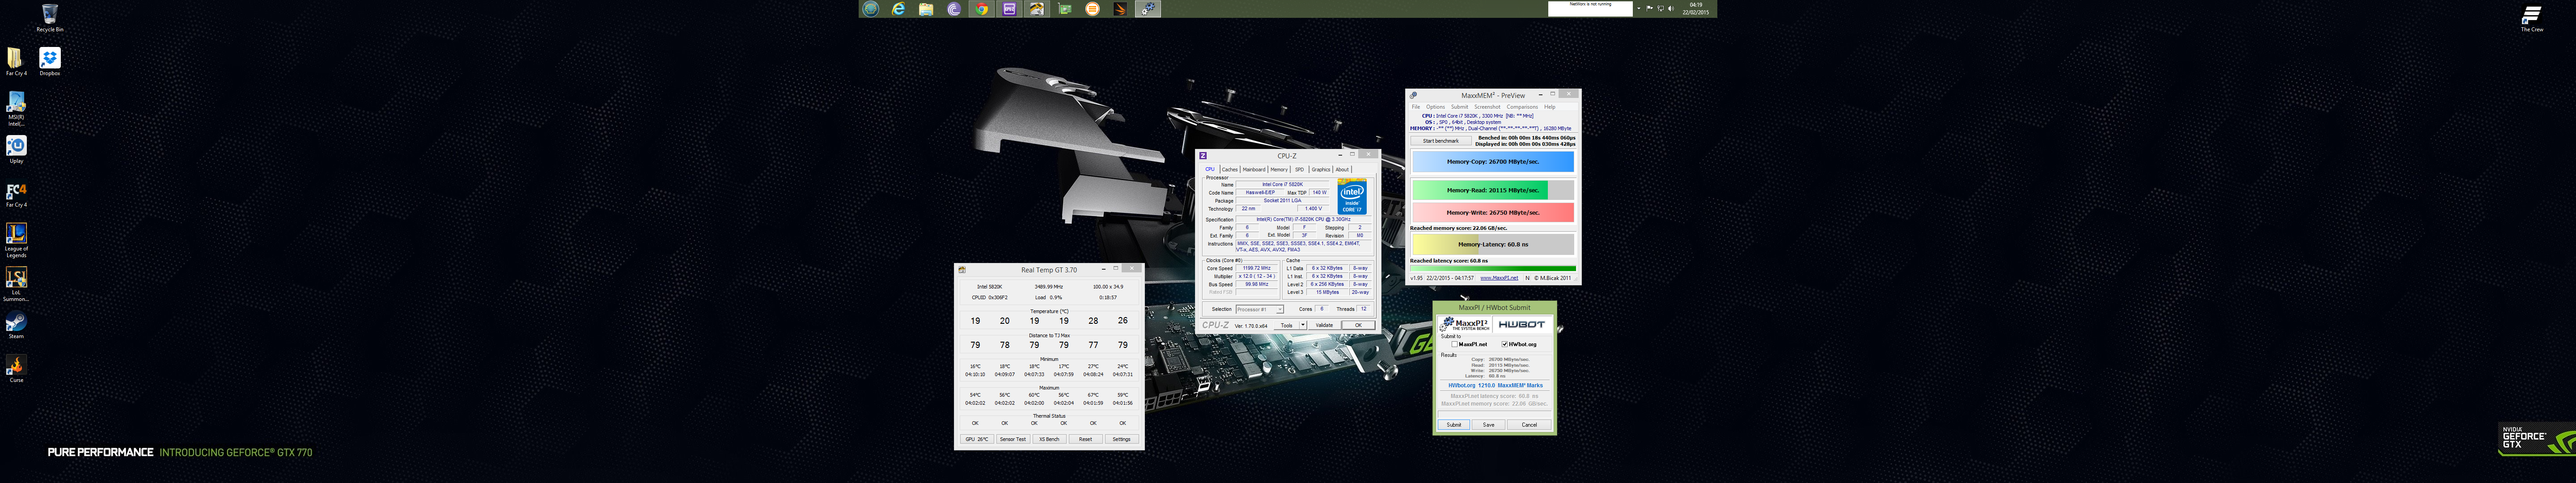Image resolution: width=2576 pixels, height=483 pixels.
Task: Switch to the Graphics tab in CPU-Z
Action: coord(1321,169)
